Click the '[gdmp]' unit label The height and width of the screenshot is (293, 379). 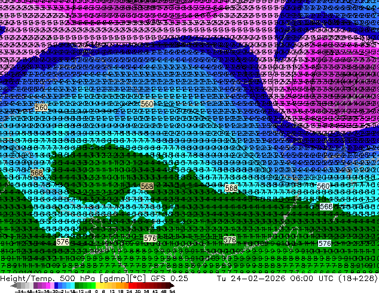click(x=115, y=279)
